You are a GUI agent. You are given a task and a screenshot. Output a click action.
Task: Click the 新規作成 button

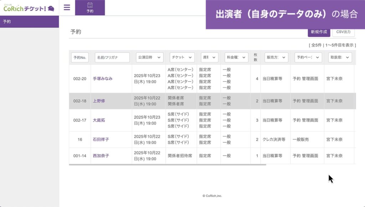(x=319, y=32)
